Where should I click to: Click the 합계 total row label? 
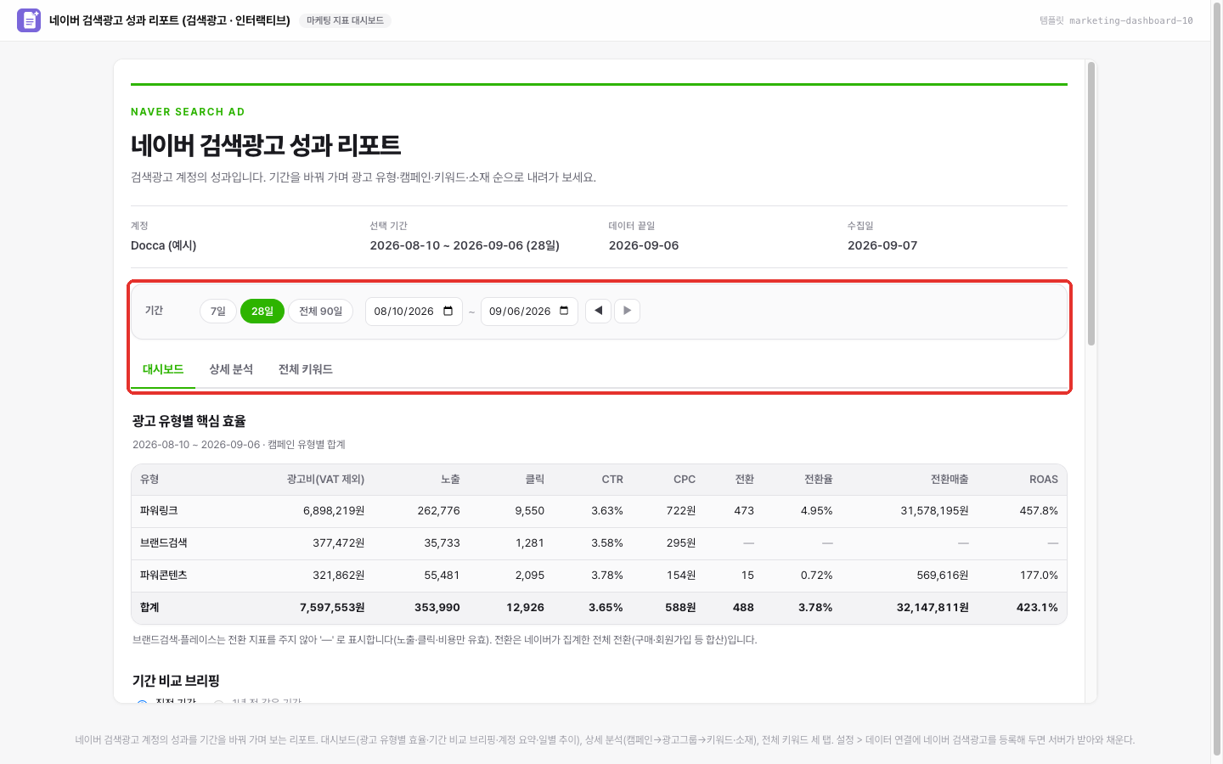point(149,608)
